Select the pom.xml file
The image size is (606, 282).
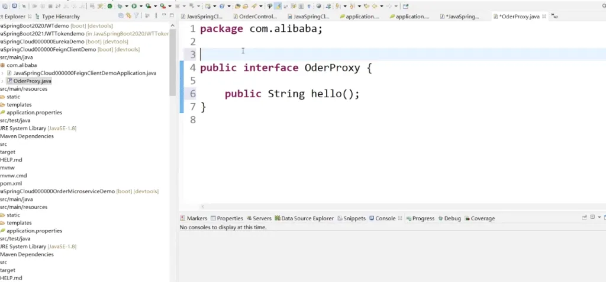tap(11, 183)
